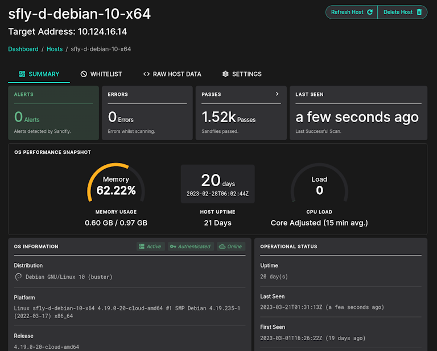Click the Active status badge
The height and width of the screenshot is (351, 437).
point(150,246)
